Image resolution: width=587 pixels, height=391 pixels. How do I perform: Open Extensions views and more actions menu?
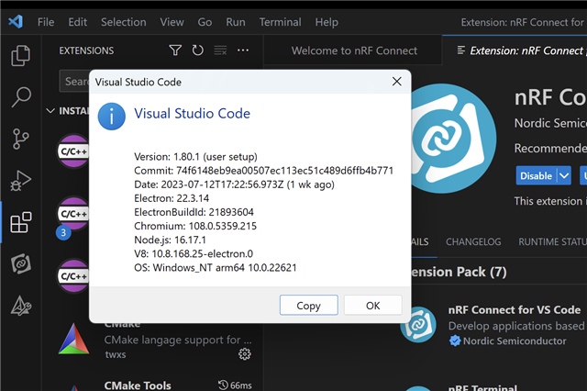(243, 50)
